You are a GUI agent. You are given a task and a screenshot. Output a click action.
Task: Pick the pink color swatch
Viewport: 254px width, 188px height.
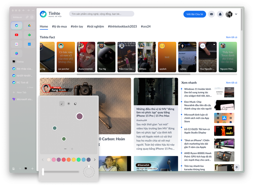(x=54, y=160)
